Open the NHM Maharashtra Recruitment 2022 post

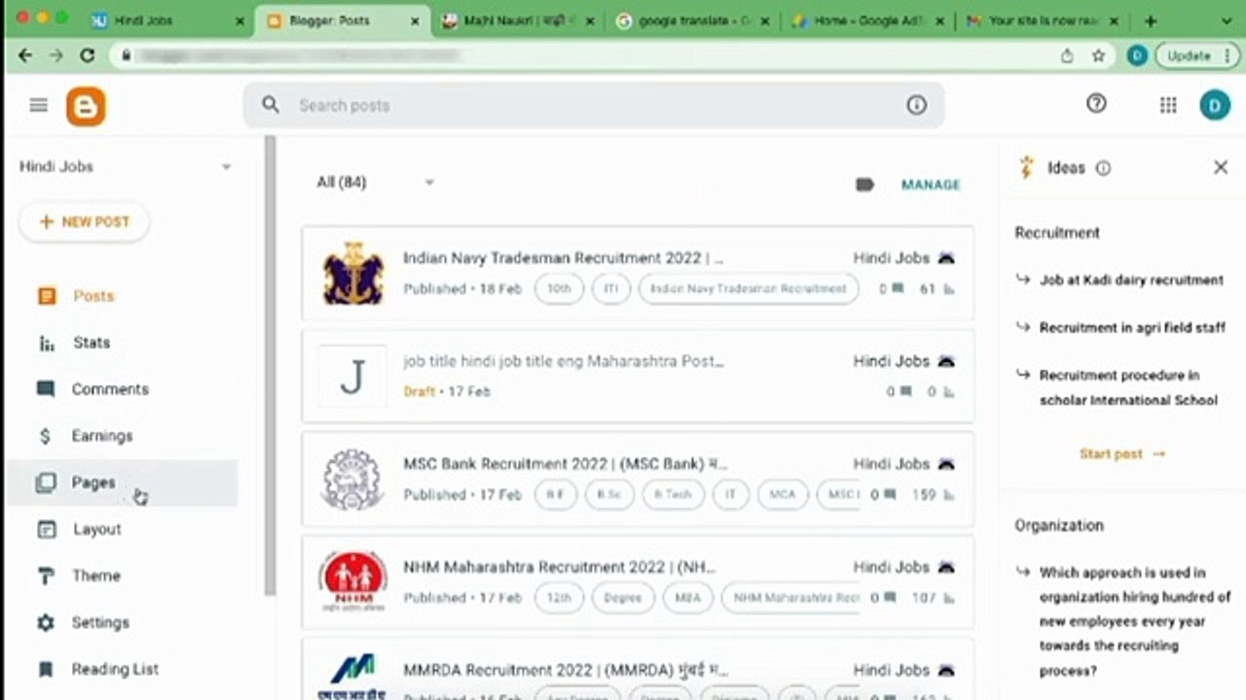point(559,568)
